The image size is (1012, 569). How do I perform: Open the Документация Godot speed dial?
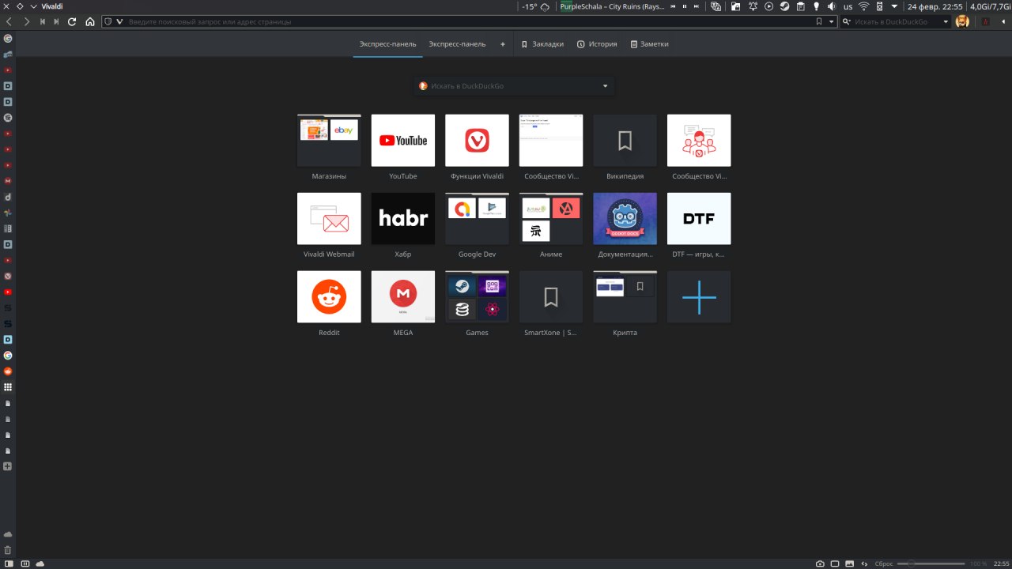[625, 219]
